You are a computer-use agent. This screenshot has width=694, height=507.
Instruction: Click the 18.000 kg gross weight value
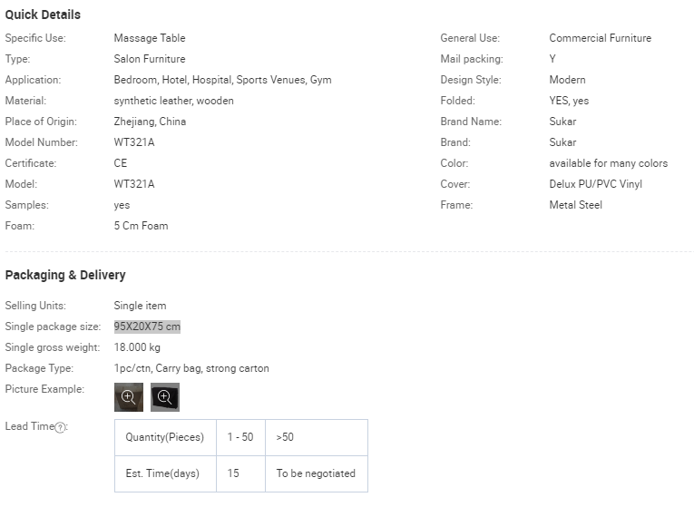click(137, 347)
